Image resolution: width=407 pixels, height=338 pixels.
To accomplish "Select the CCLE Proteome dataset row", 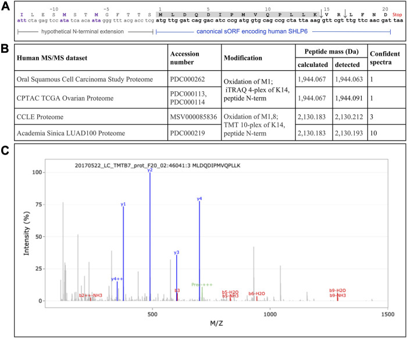I will click(56, 116).
